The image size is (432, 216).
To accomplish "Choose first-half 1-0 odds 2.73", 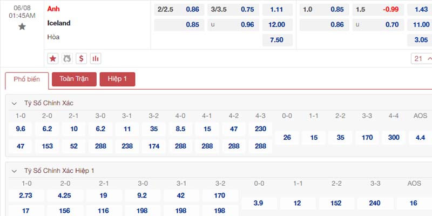I will pyautogui.click(x=26, y=196).
